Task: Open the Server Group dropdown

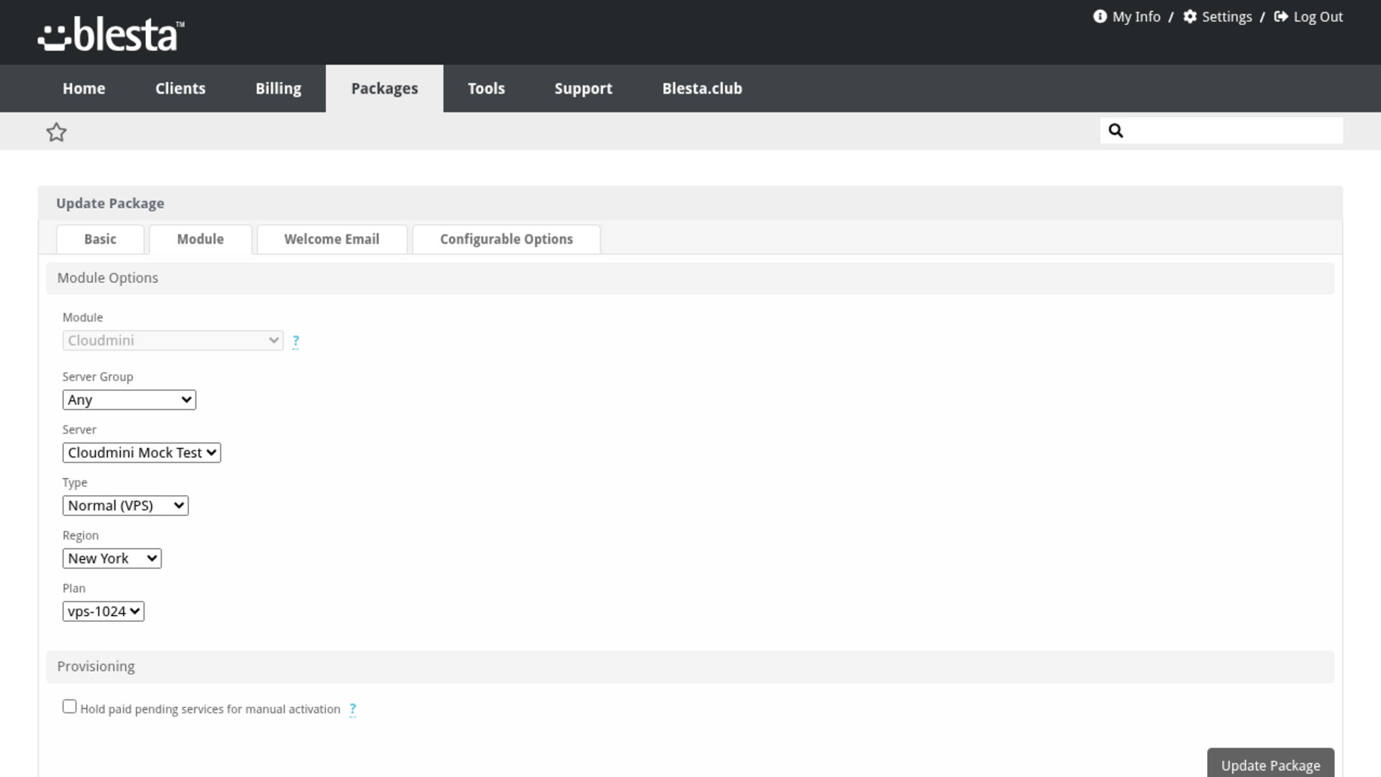Action: tap(129, 400)
